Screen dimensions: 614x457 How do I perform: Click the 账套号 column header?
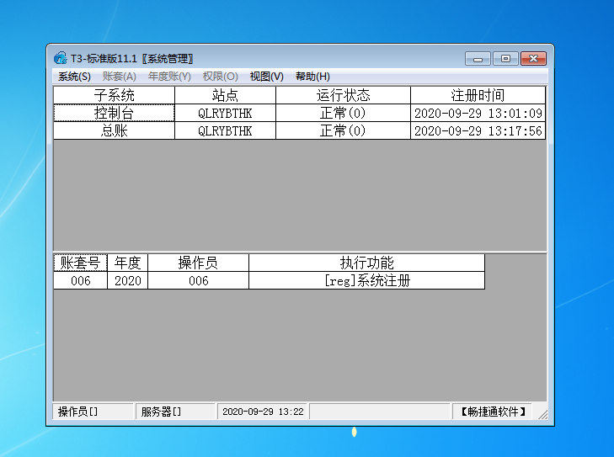tap(80, 263)
